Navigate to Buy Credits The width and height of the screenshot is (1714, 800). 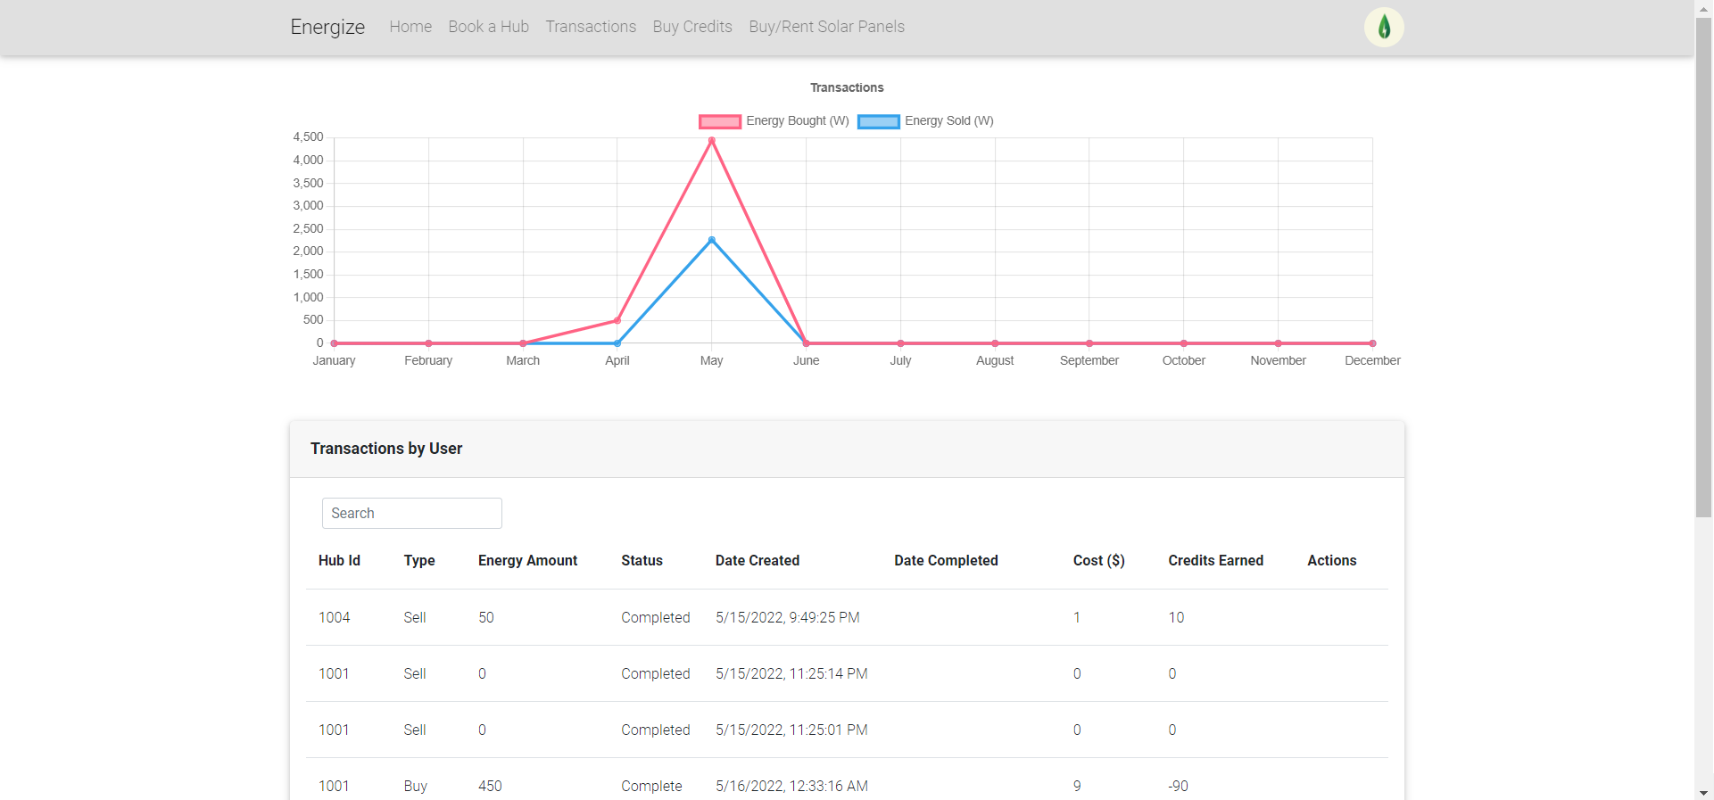(692, 27)
